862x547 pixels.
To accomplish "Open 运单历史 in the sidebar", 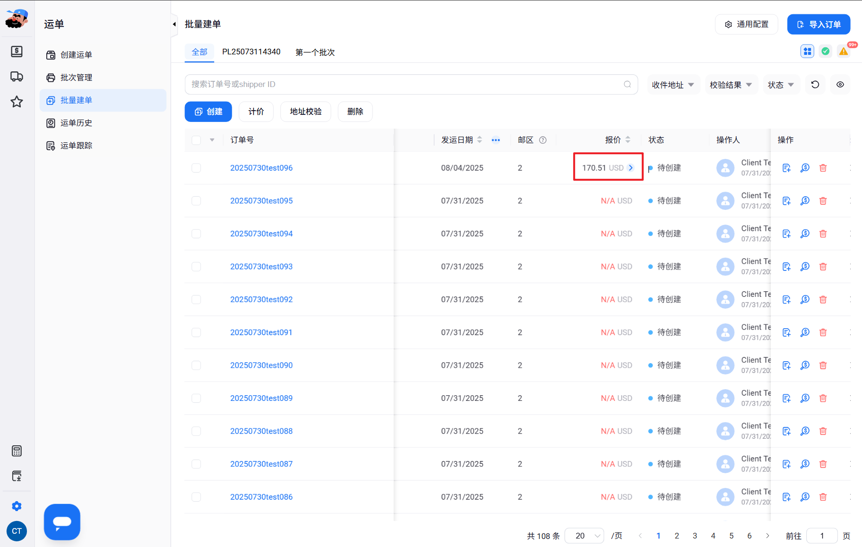I will click(x=103, y=123).
